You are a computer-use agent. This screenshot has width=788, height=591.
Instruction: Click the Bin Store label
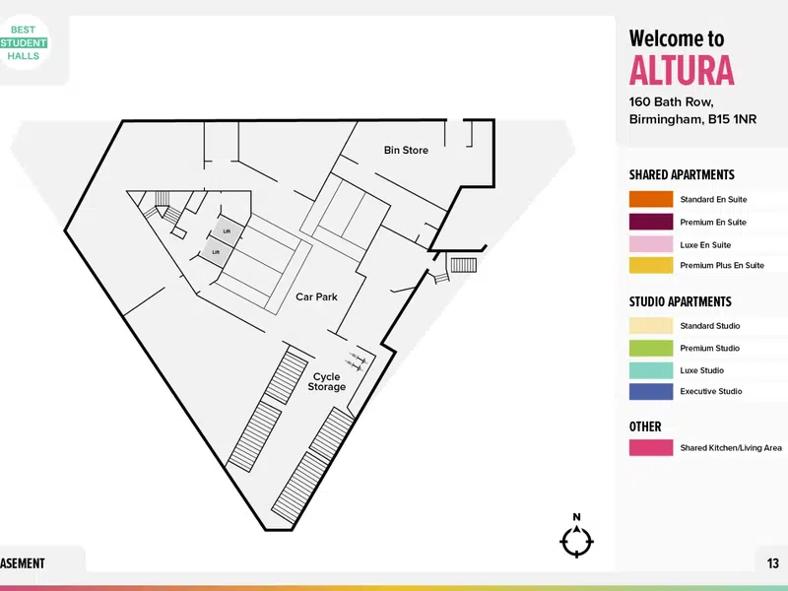(x=406, y=150)
